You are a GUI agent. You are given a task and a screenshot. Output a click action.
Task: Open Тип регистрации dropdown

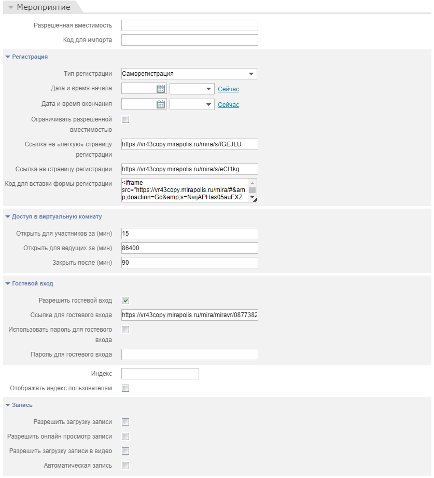pos(189,74)
